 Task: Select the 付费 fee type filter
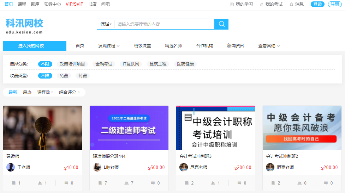[x=83, y=76]
